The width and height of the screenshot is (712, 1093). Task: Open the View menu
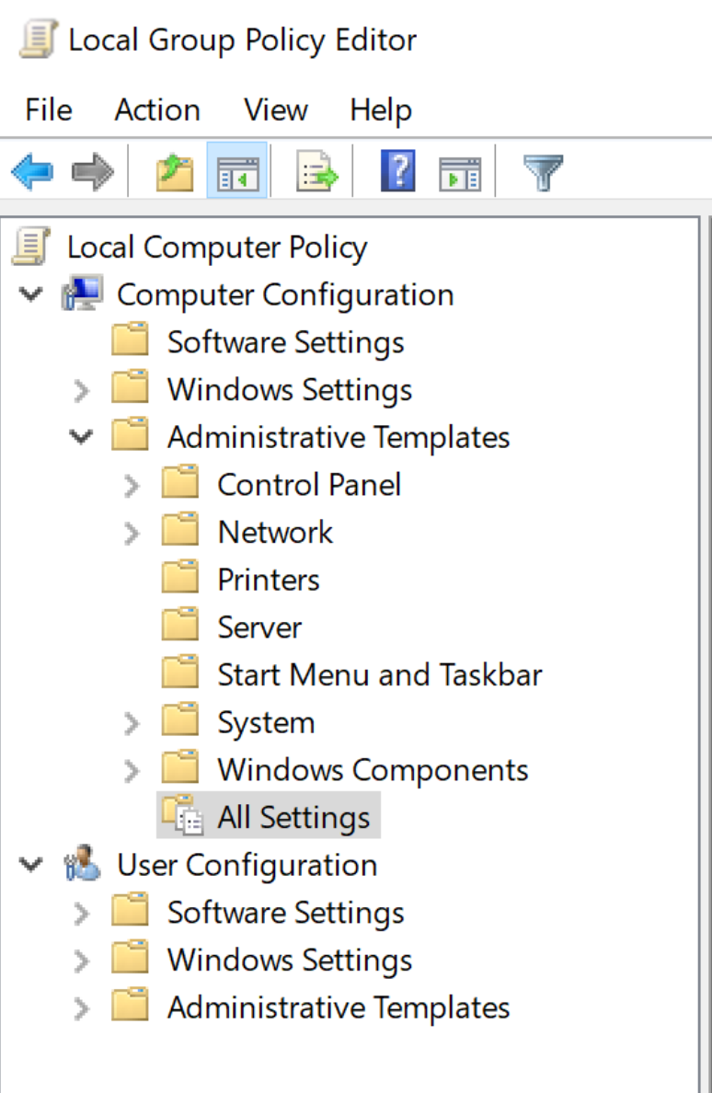[275, 110]
